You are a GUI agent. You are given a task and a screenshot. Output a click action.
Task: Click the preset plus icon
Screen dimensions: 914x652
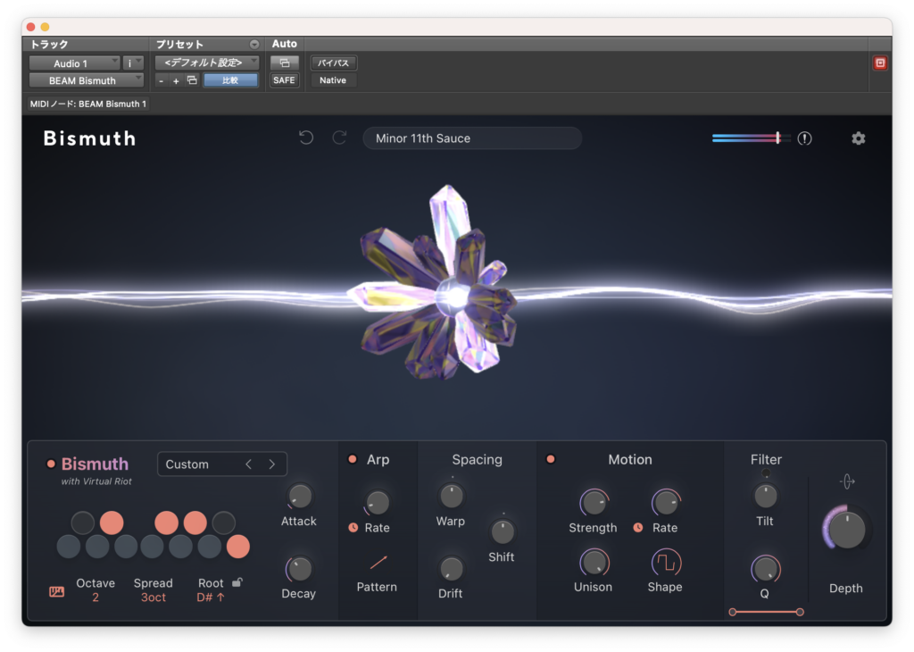click(x=176, y=80)
